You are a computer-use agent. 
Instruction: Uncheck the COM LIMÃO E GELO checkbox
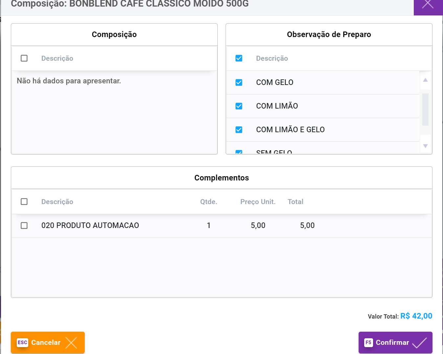click(x=239, y=130)
